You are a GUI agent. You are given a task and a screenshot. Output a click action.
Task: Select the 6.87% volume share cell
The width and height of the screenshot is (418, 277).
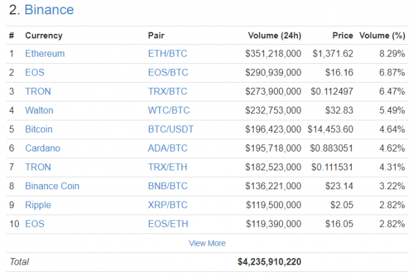[x=392, y=73]
